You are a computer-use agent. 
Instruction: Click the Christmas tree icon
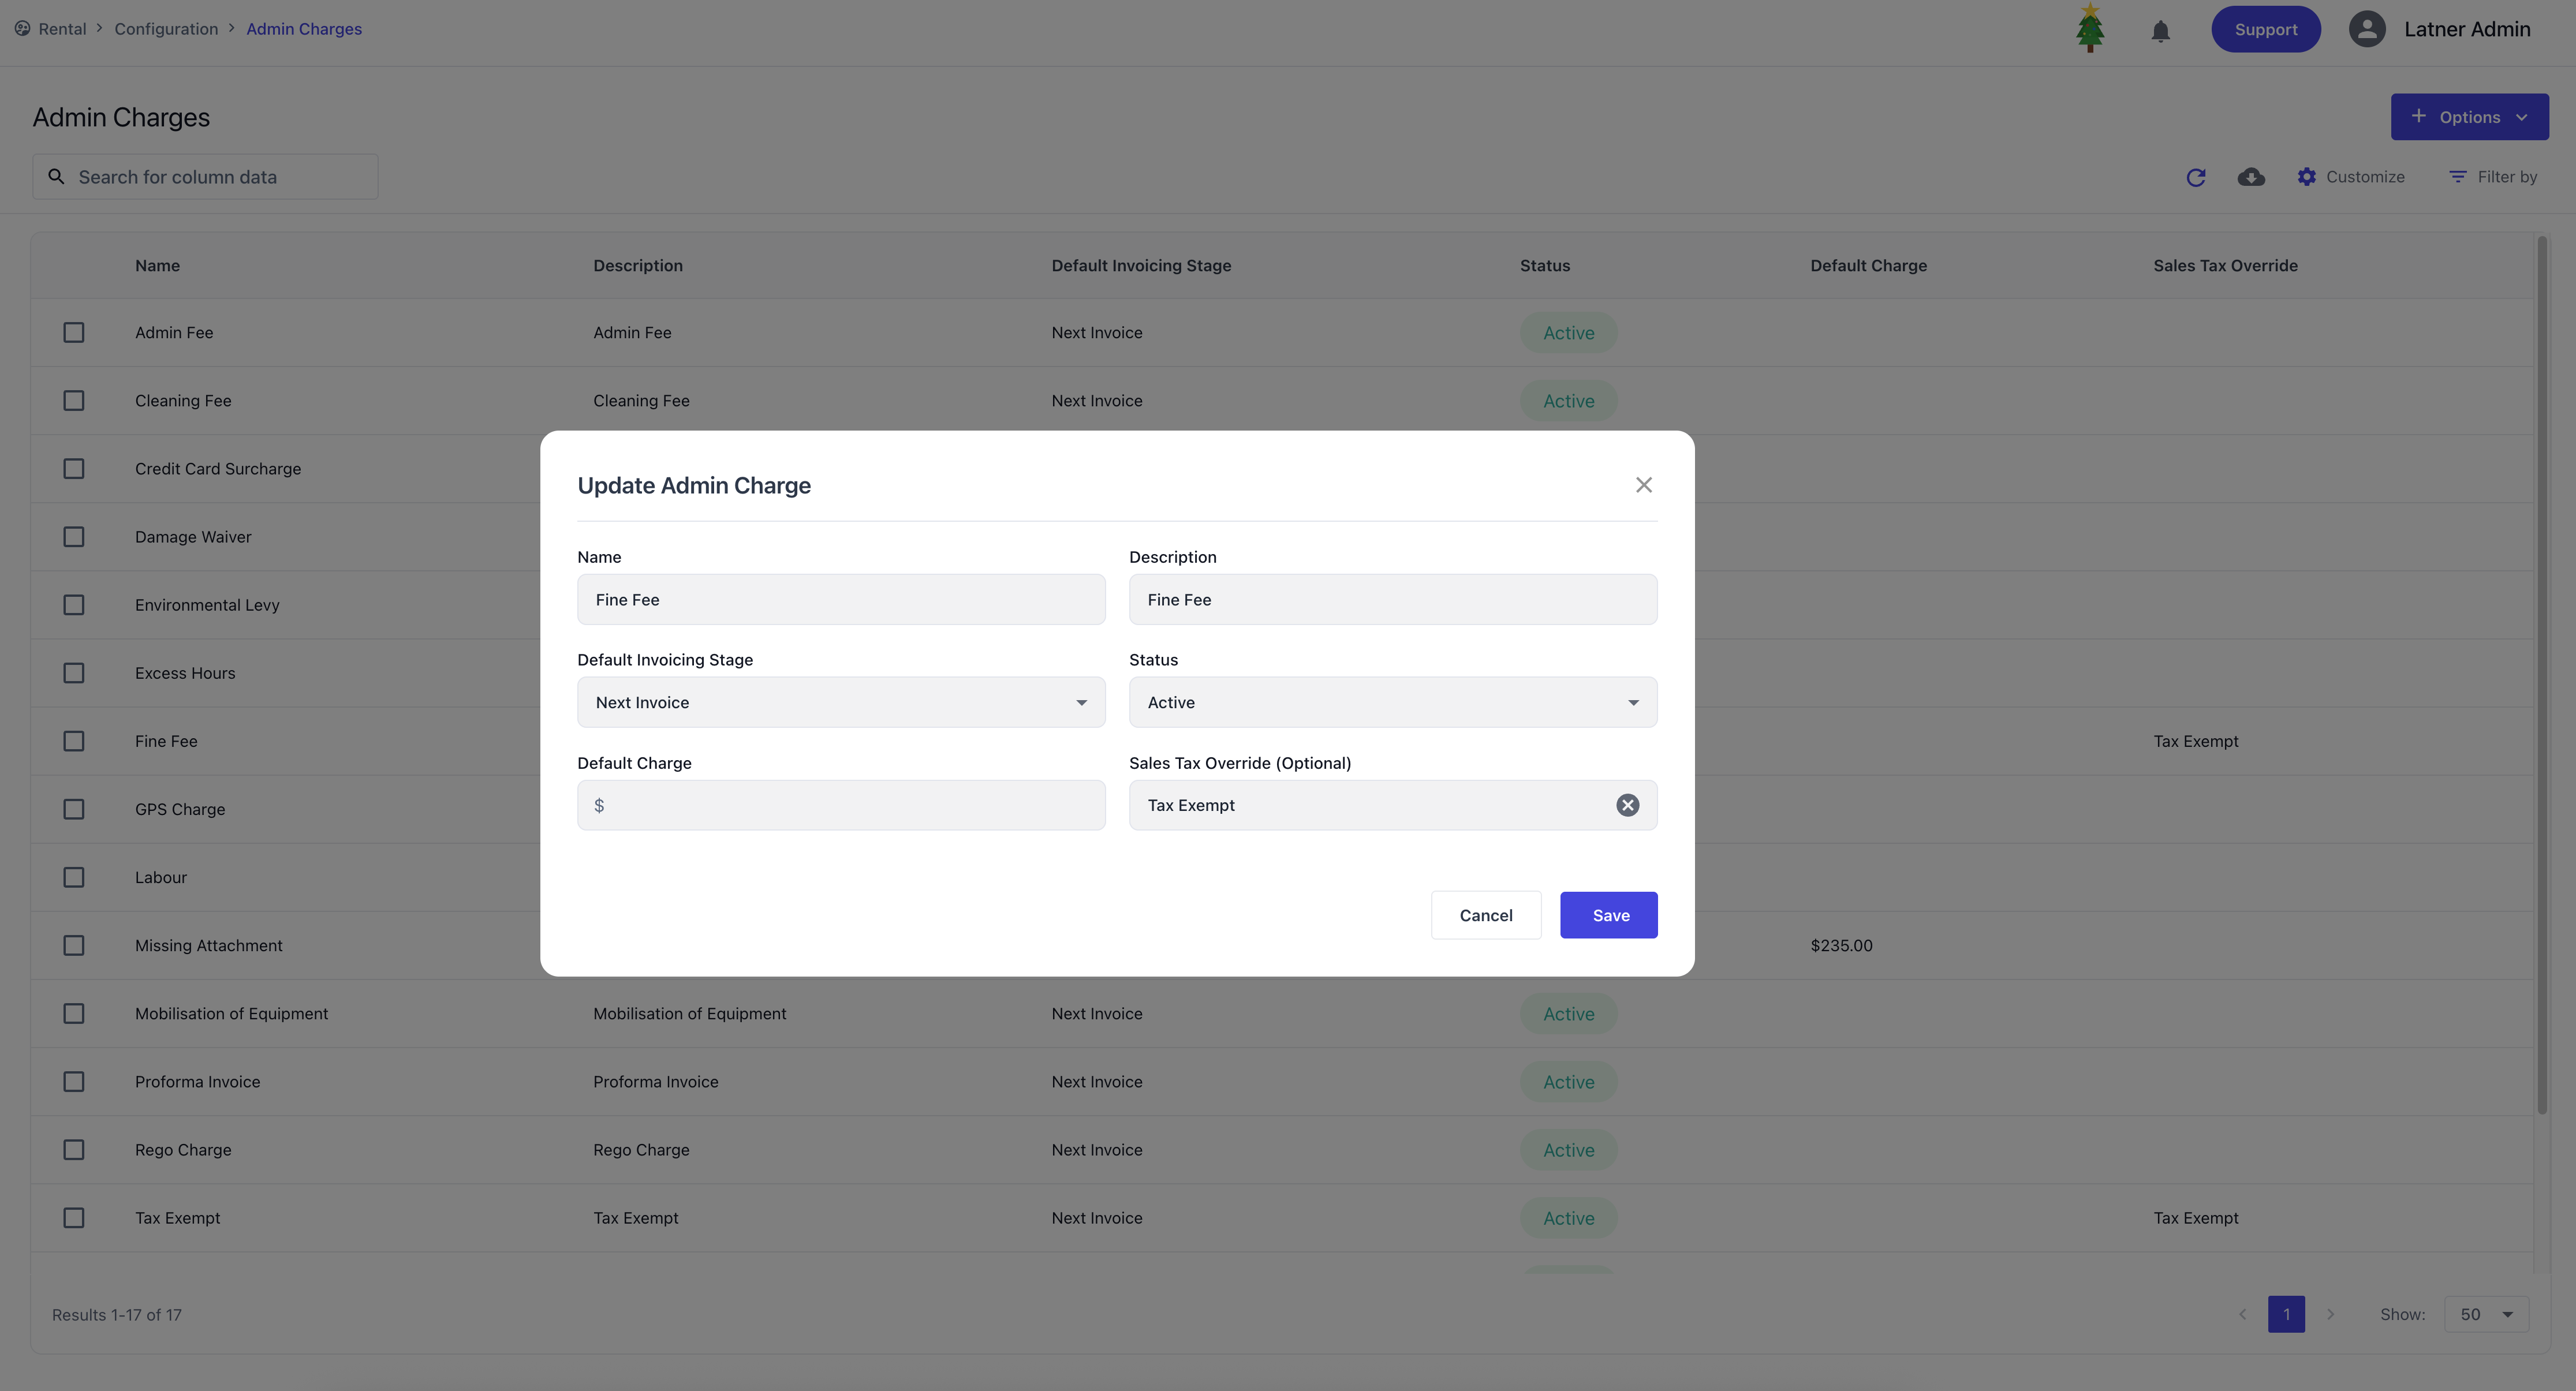click(2089, 28)
